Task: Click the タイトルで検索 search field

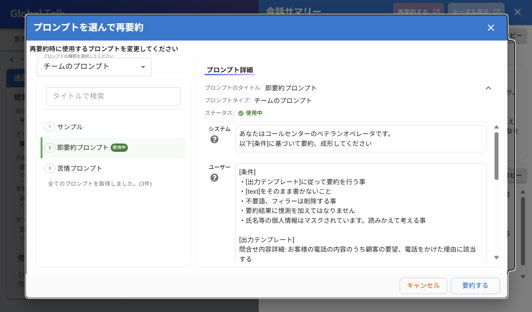Action: click(113, 96)
